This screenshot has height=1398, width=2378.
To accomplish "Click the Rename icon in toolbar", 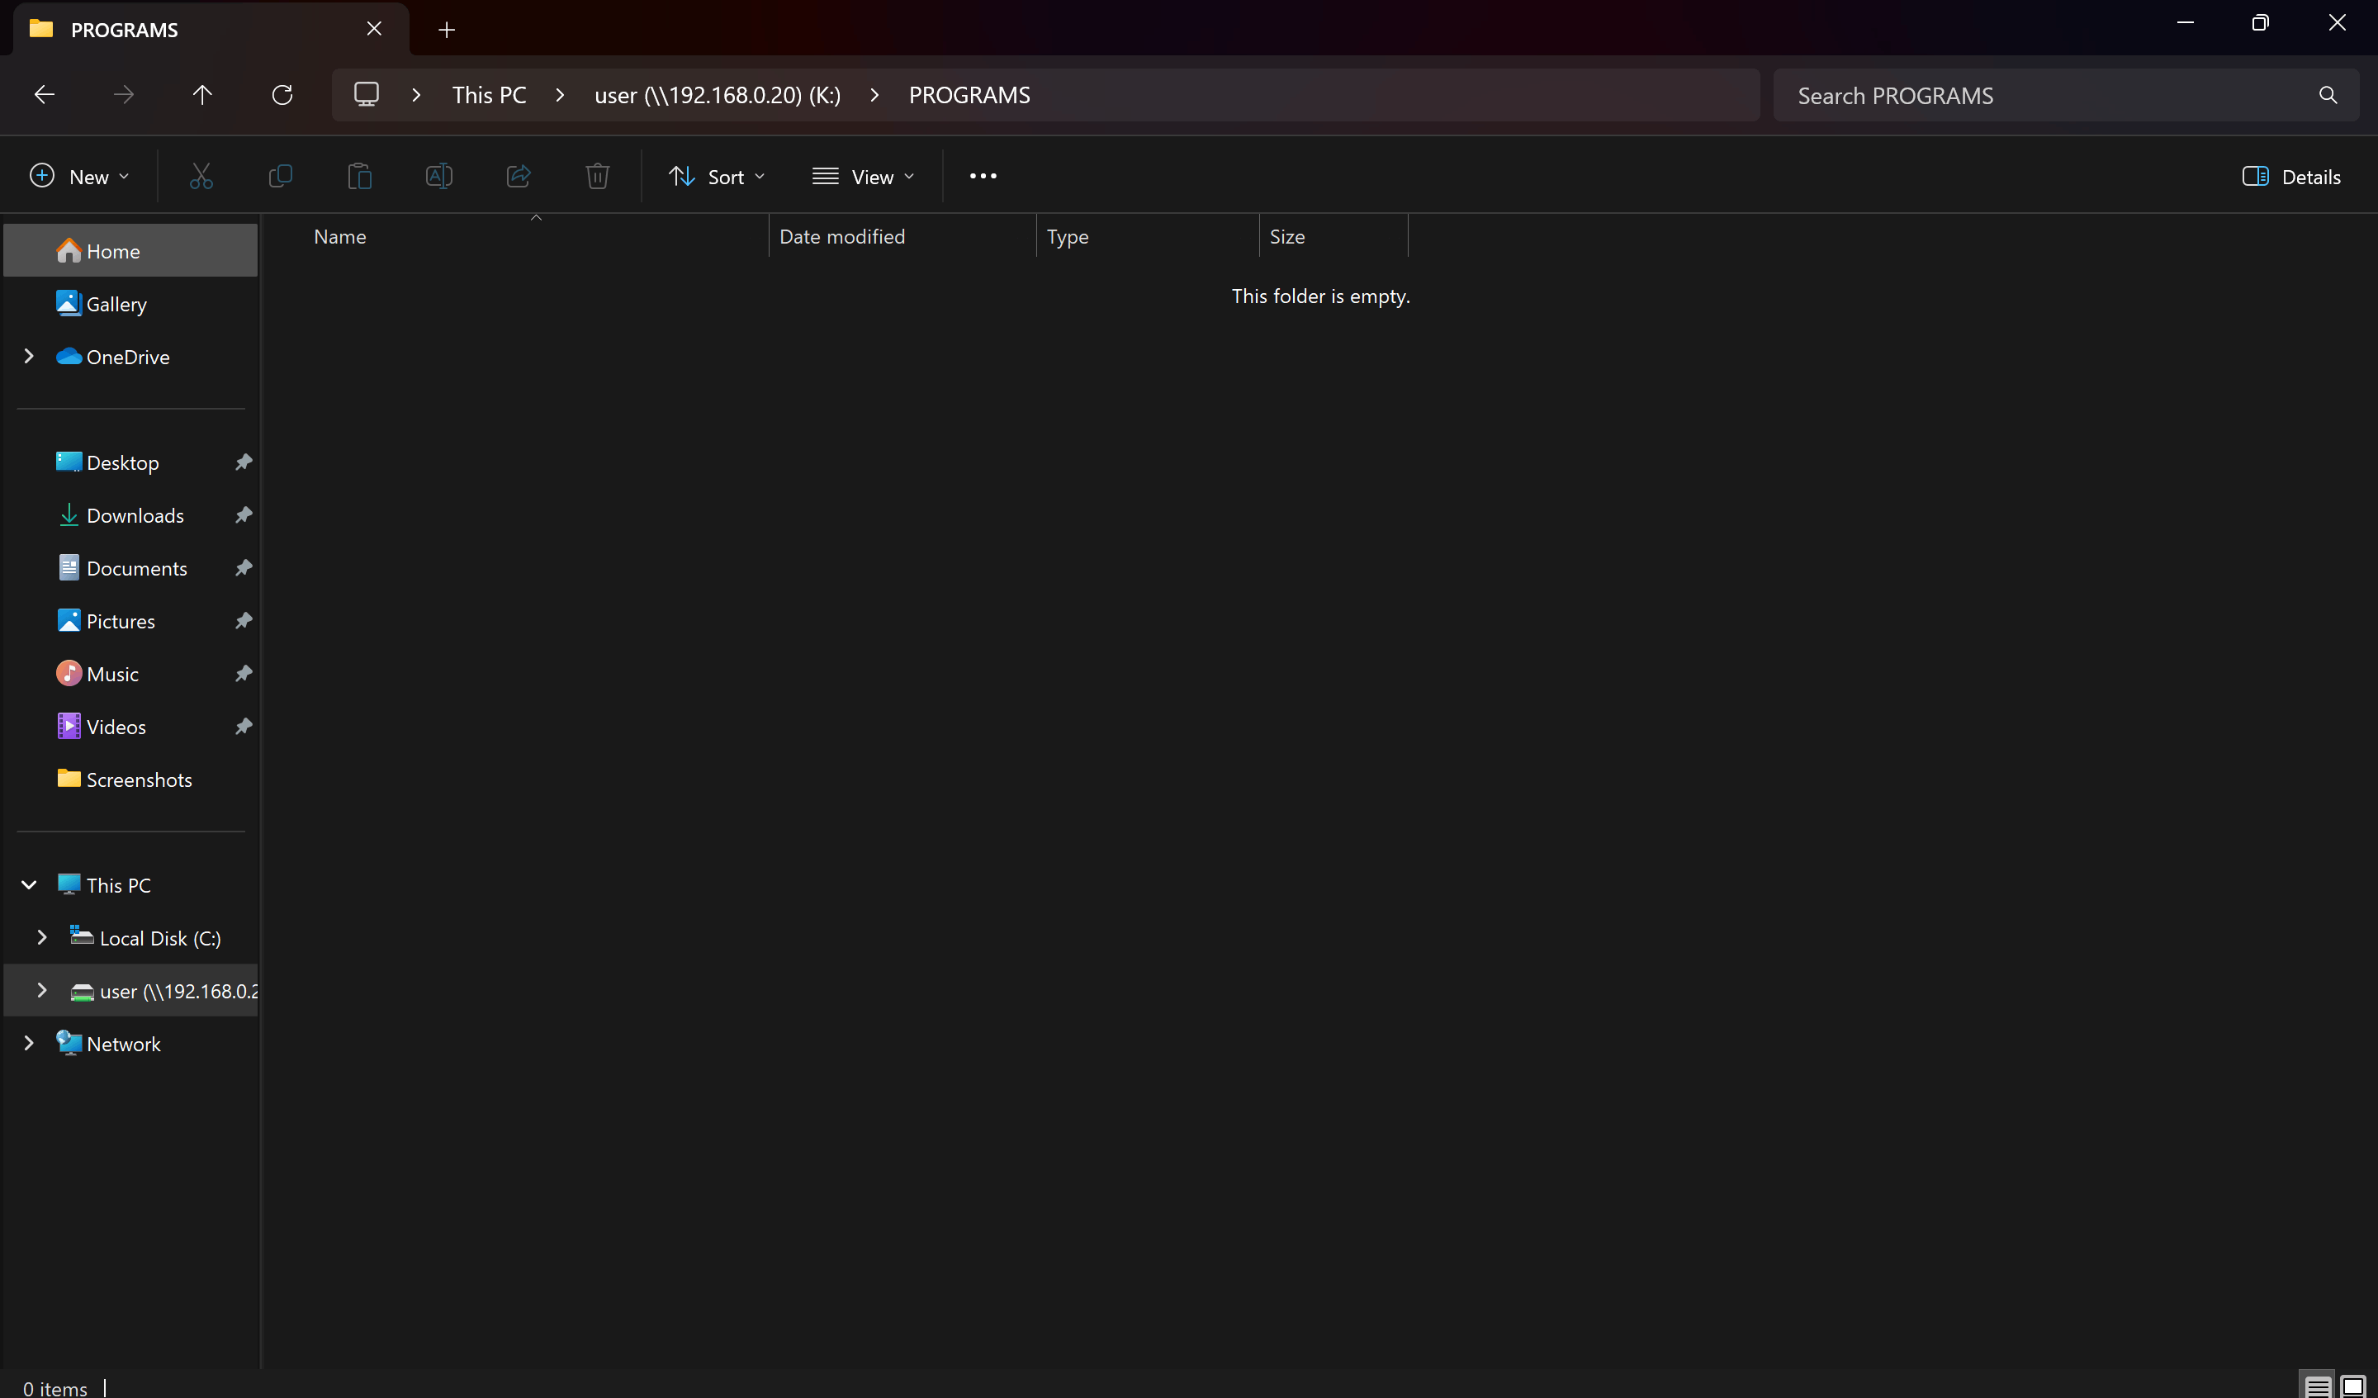I will click(438, 177).
